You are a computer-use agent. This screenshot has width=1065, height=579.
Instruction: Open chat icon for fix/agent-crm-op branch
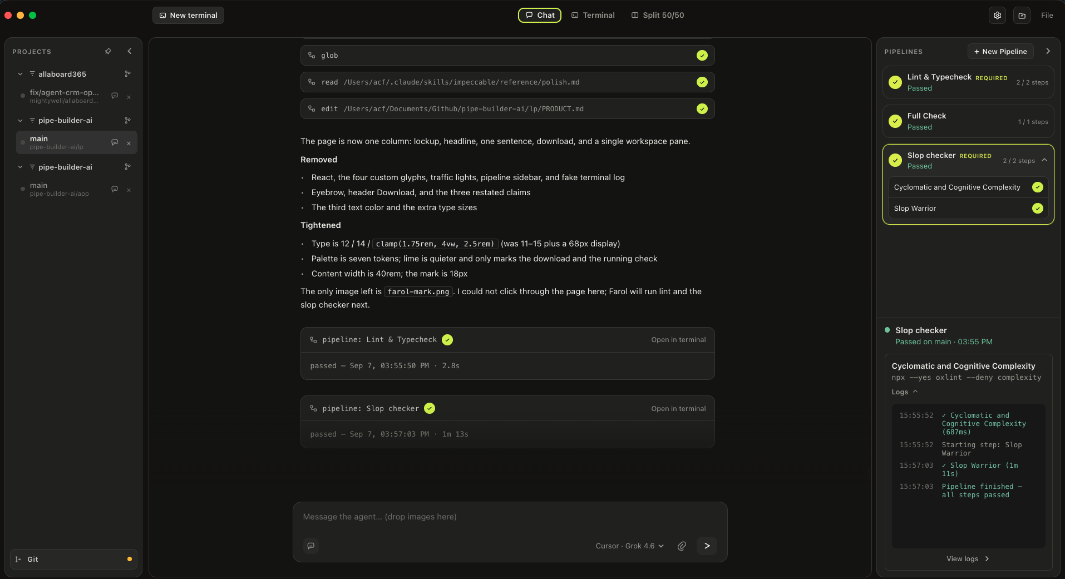click(x=115, y=96)
